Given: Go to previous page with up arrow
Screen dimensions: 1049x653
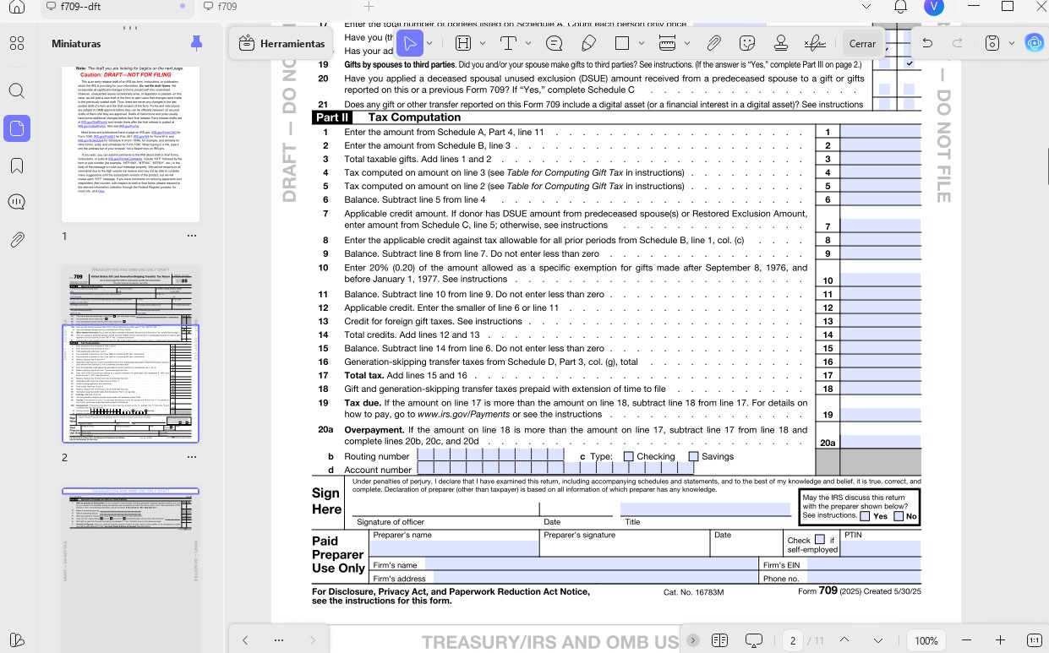Looking at the screenshot, I should tap(844, 640).
